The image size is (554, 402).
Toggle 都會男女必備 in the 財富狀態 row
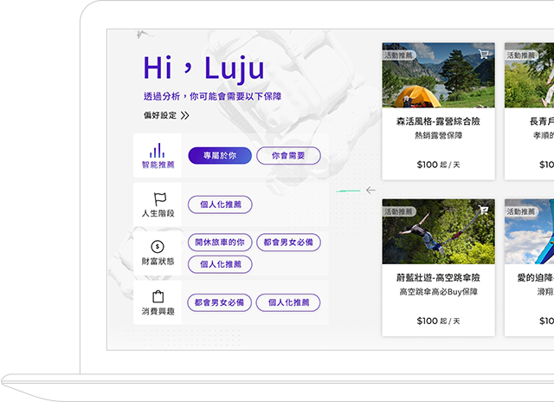point(288,243)
